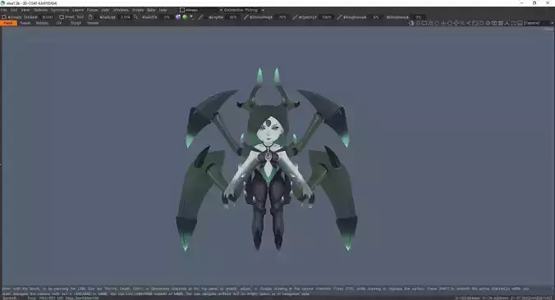Click the Radius value field
The height and width of the screenshot is (300, 555).
tap(126, 17)
